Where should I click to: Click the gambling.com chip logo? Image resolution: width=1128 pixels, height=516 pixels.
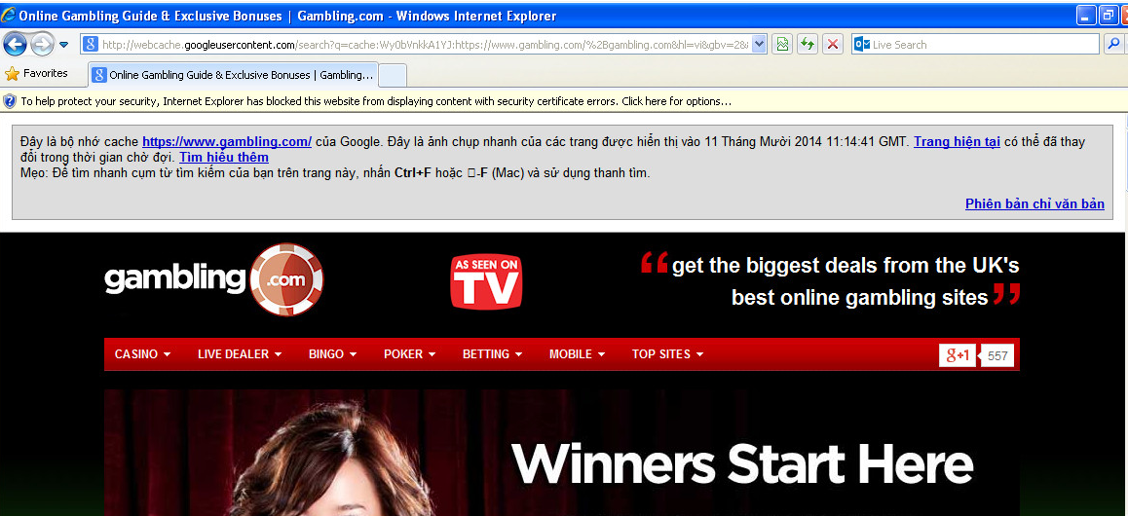pos(214,278)
